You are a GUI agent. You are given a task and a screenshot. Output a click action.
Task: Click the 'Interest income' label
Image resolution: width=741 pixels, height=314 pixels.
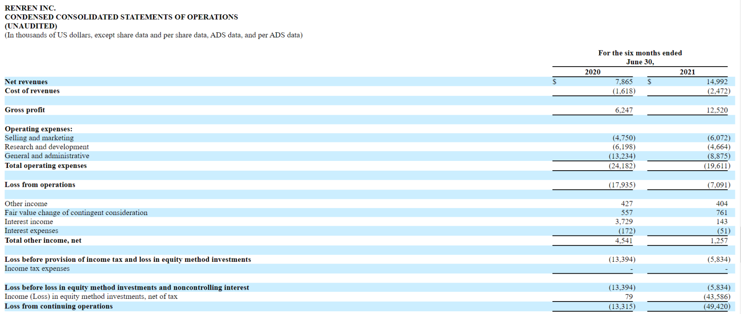coord(29,222)
